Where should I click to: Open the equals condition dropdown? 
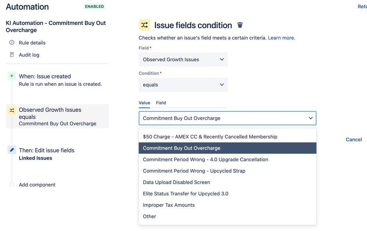(x=183, y=85)
